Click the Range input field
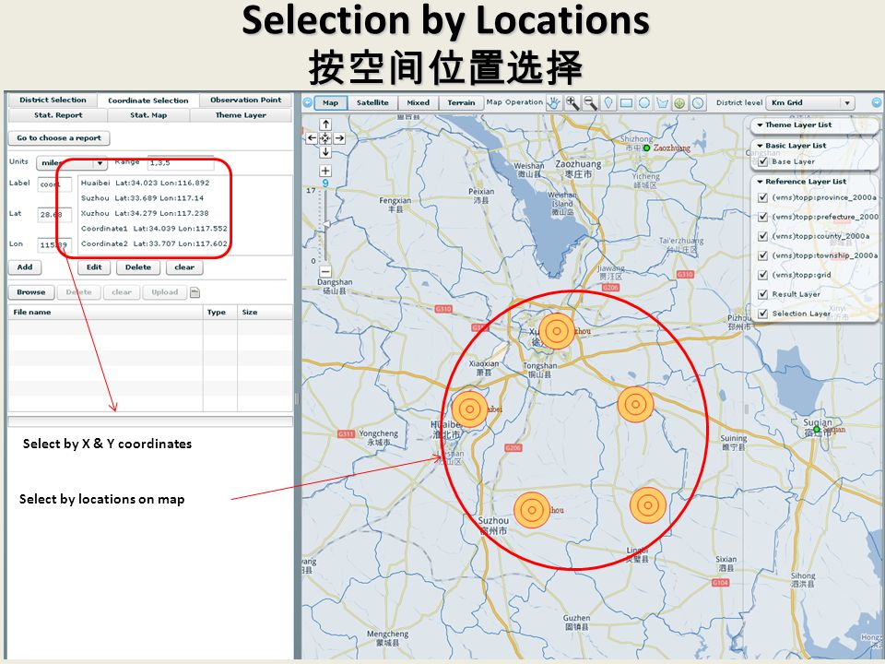Image resolution: width=885 pixels, height=664 pixels. [181, 162]
